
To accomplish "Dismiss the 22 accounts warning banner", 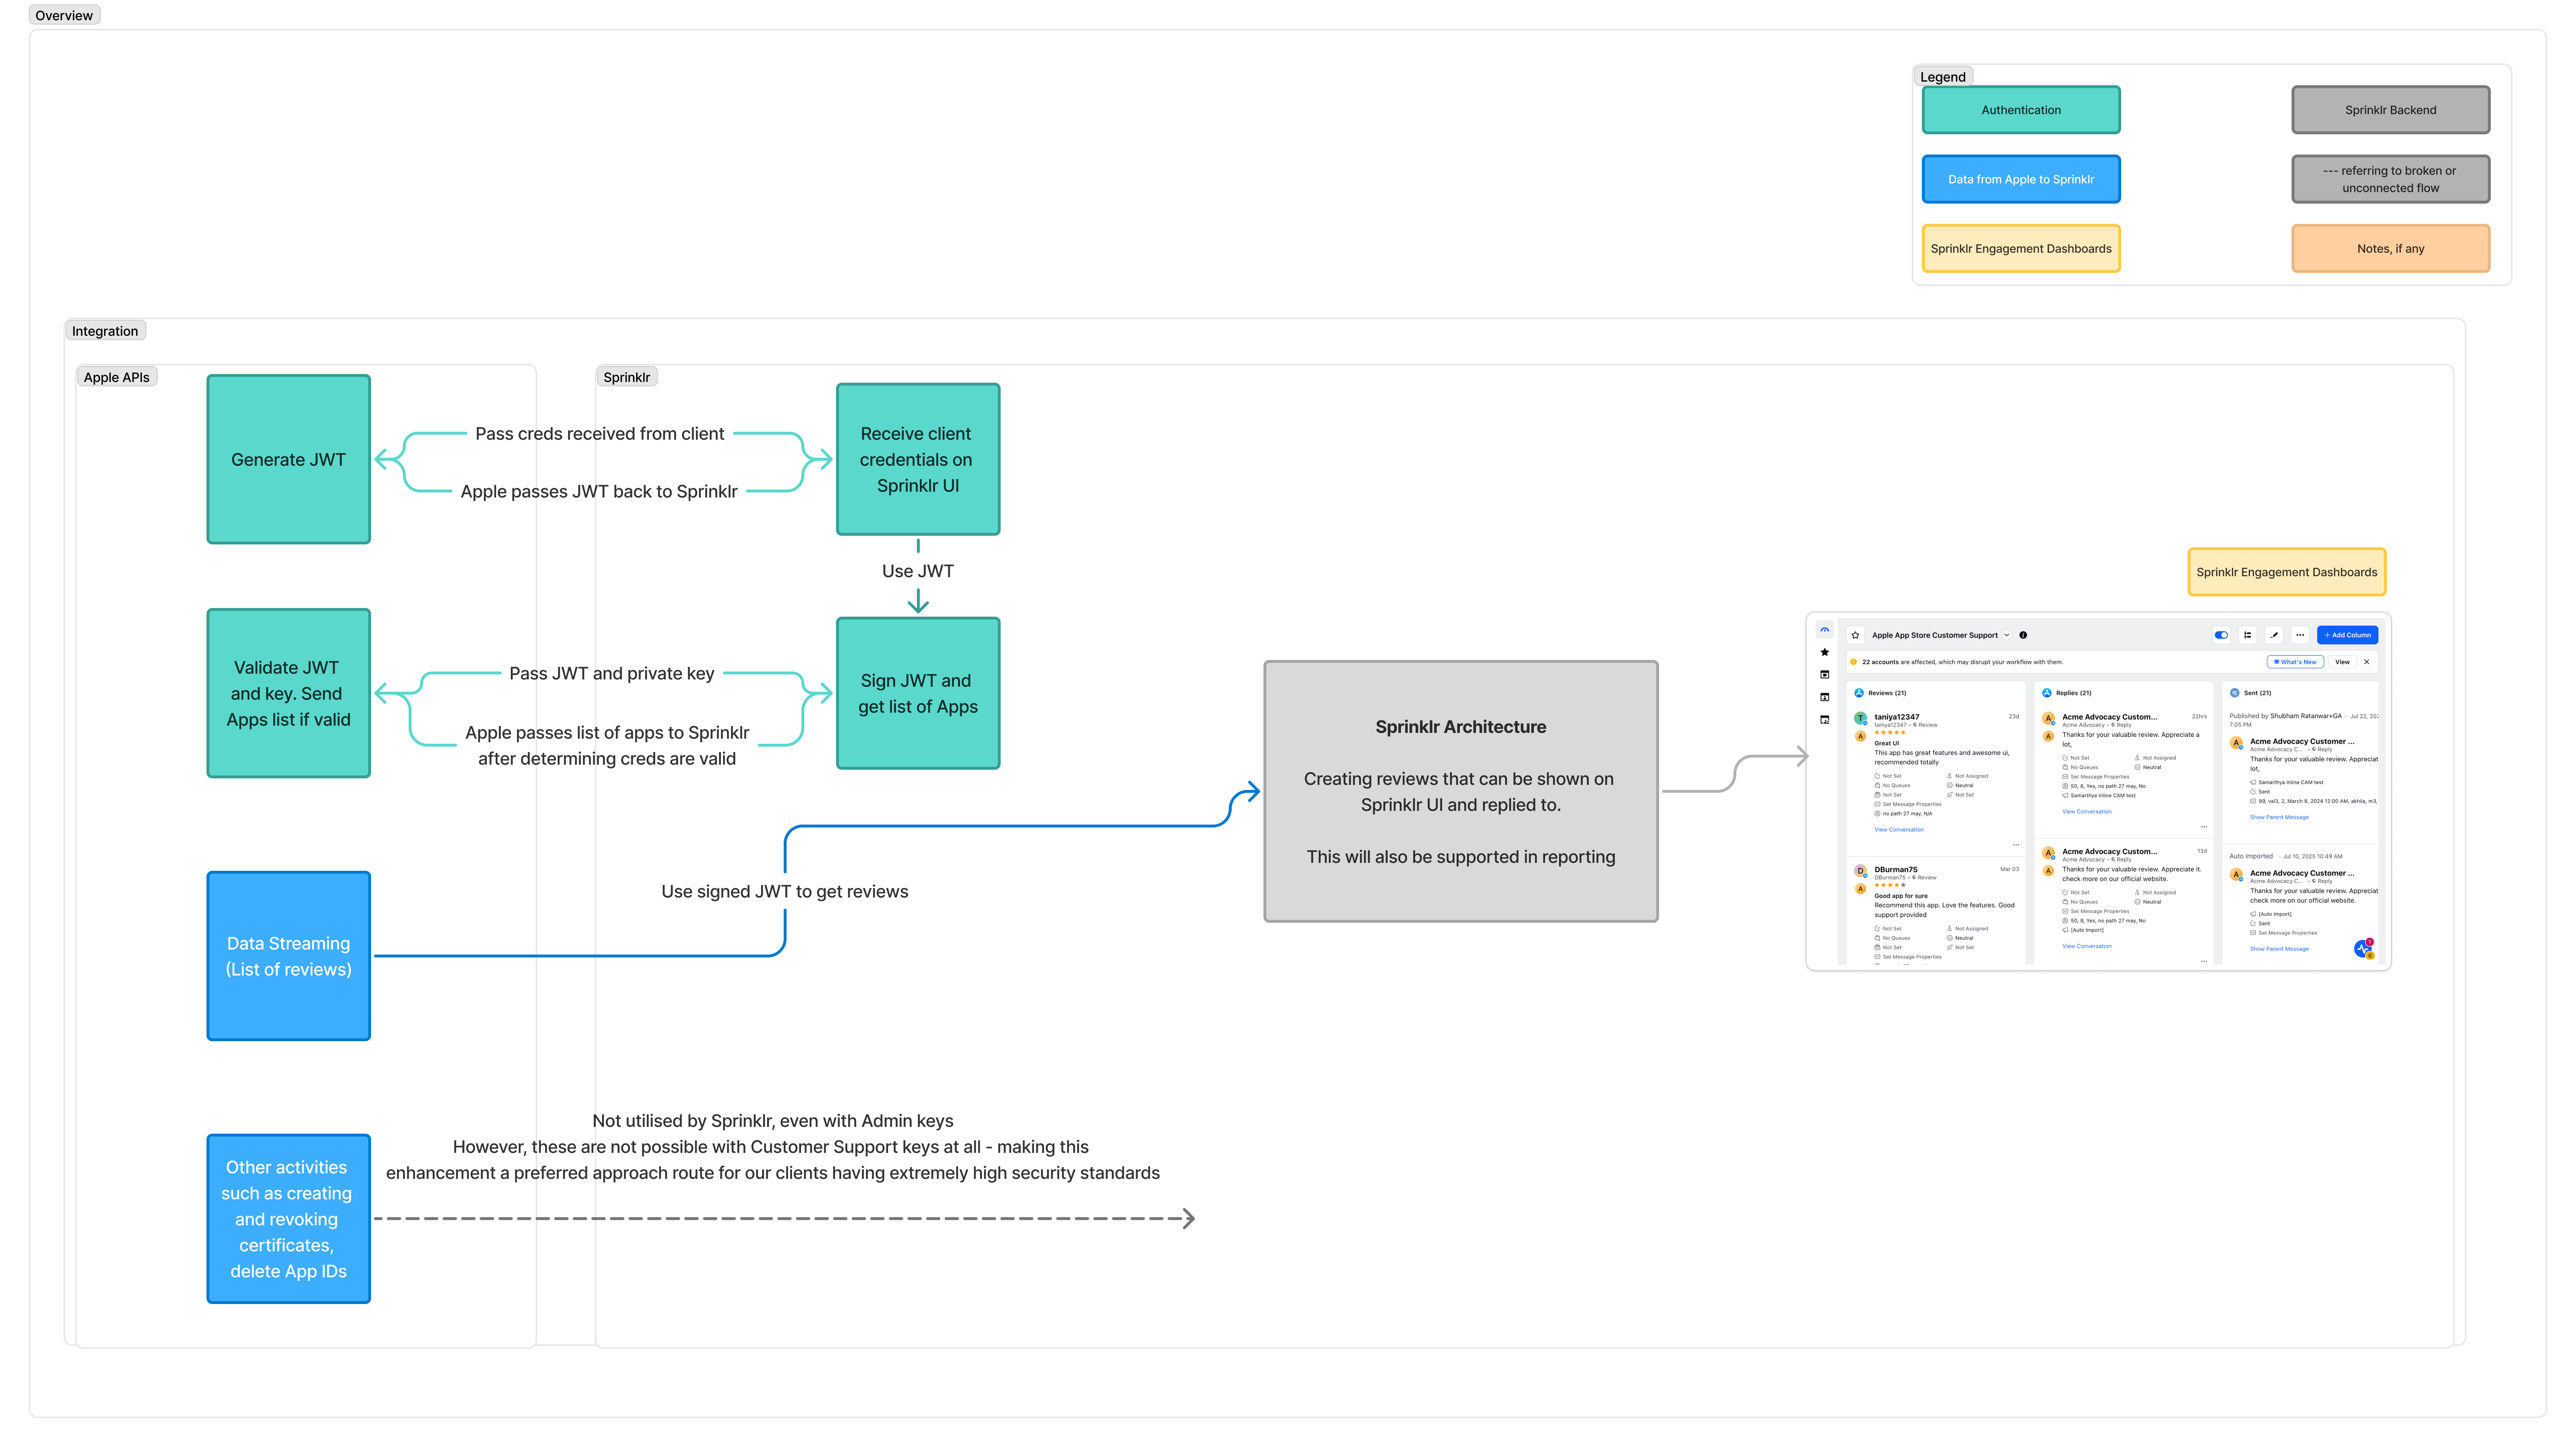I will coord(2367,662).
